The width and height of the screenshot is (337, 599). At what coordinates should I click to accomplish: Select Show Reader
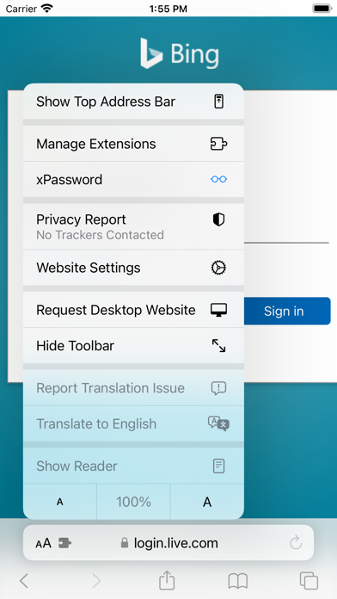[133, 466]
